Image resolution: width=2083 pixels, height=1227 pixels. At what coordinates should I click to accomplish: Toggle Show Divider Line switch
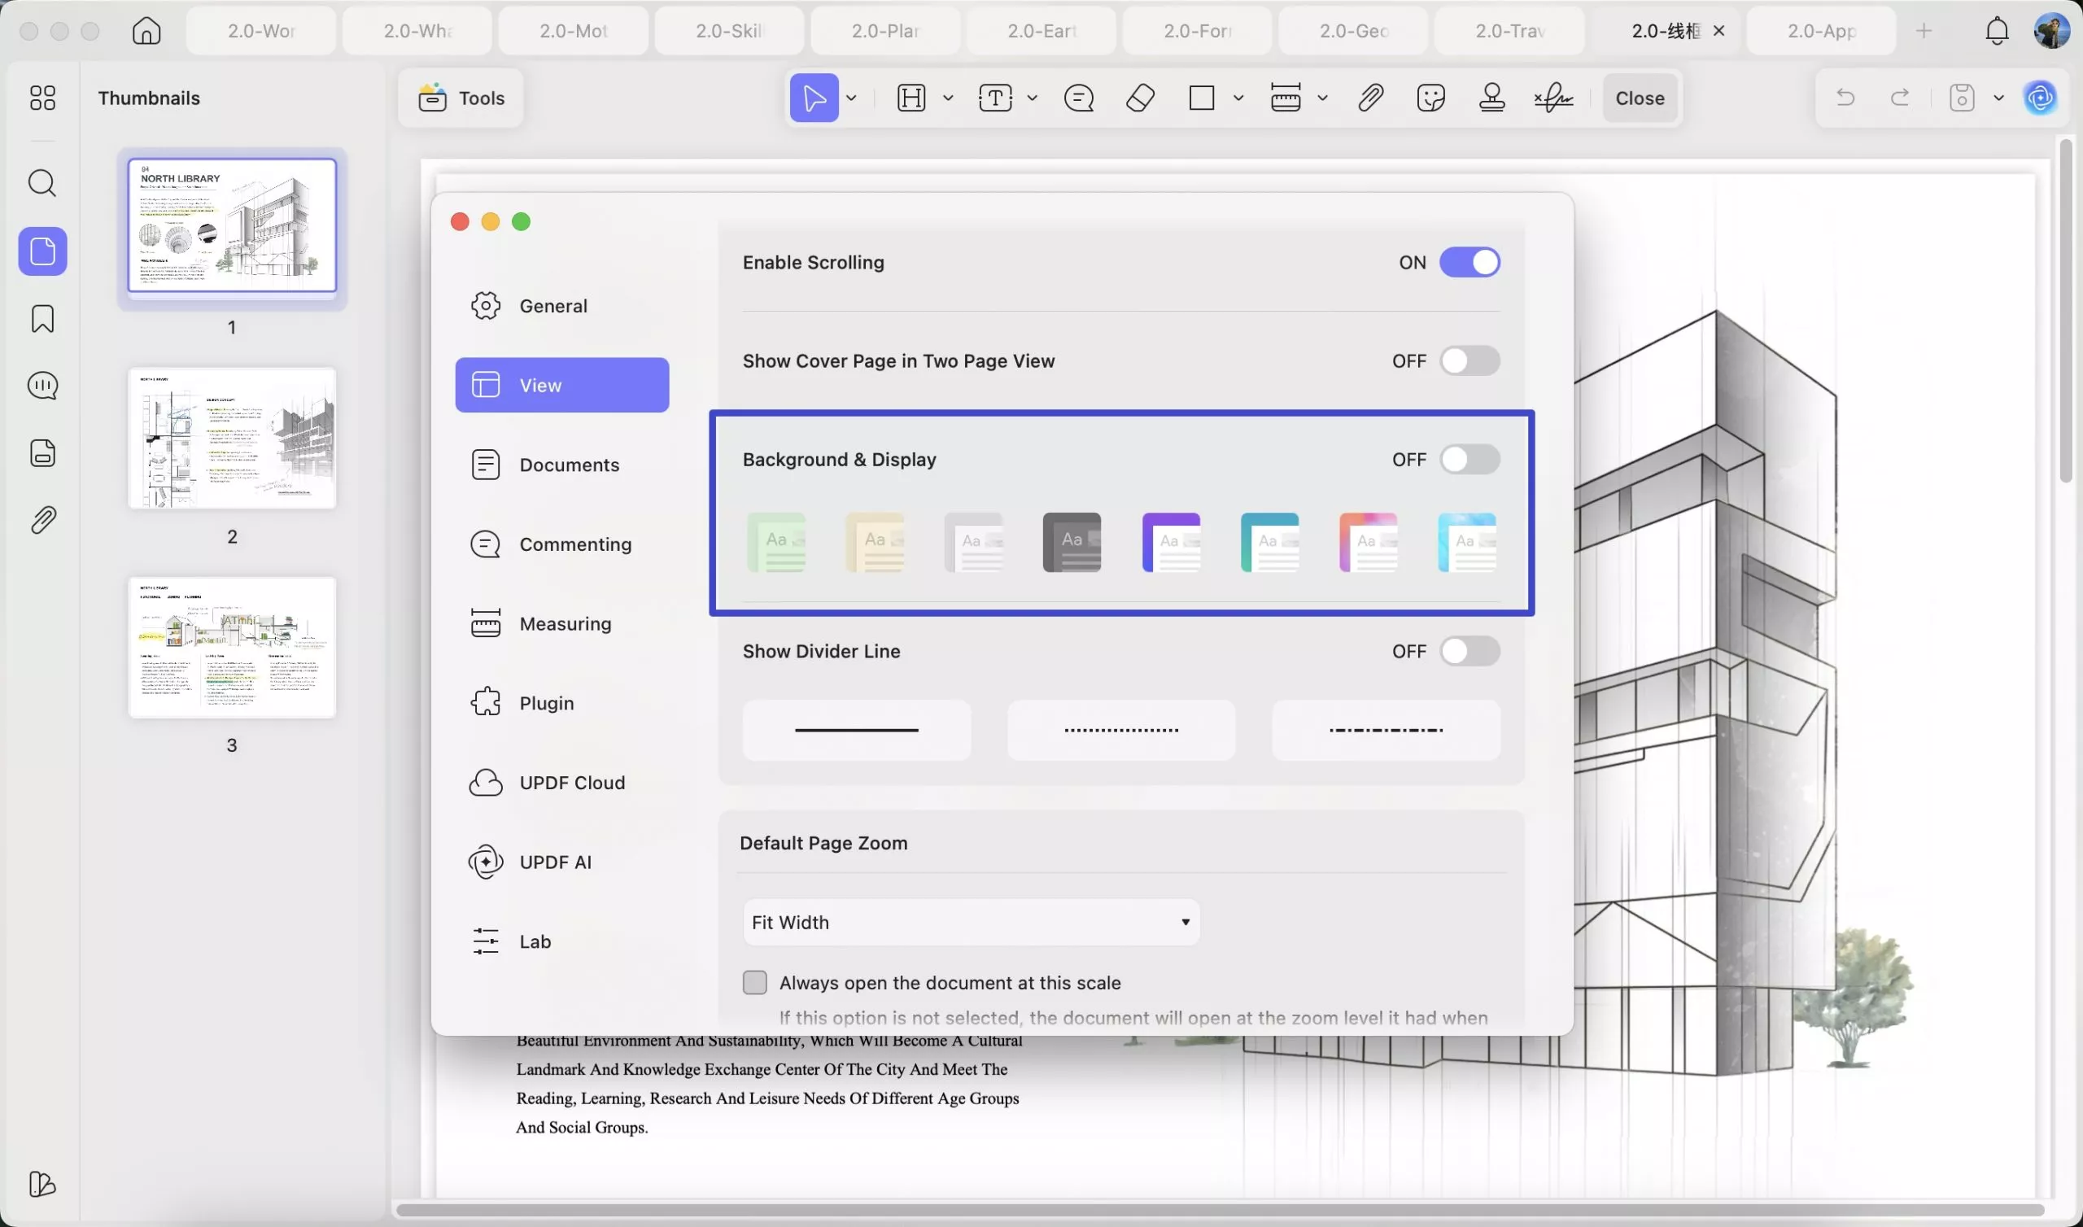point(1469,651)
